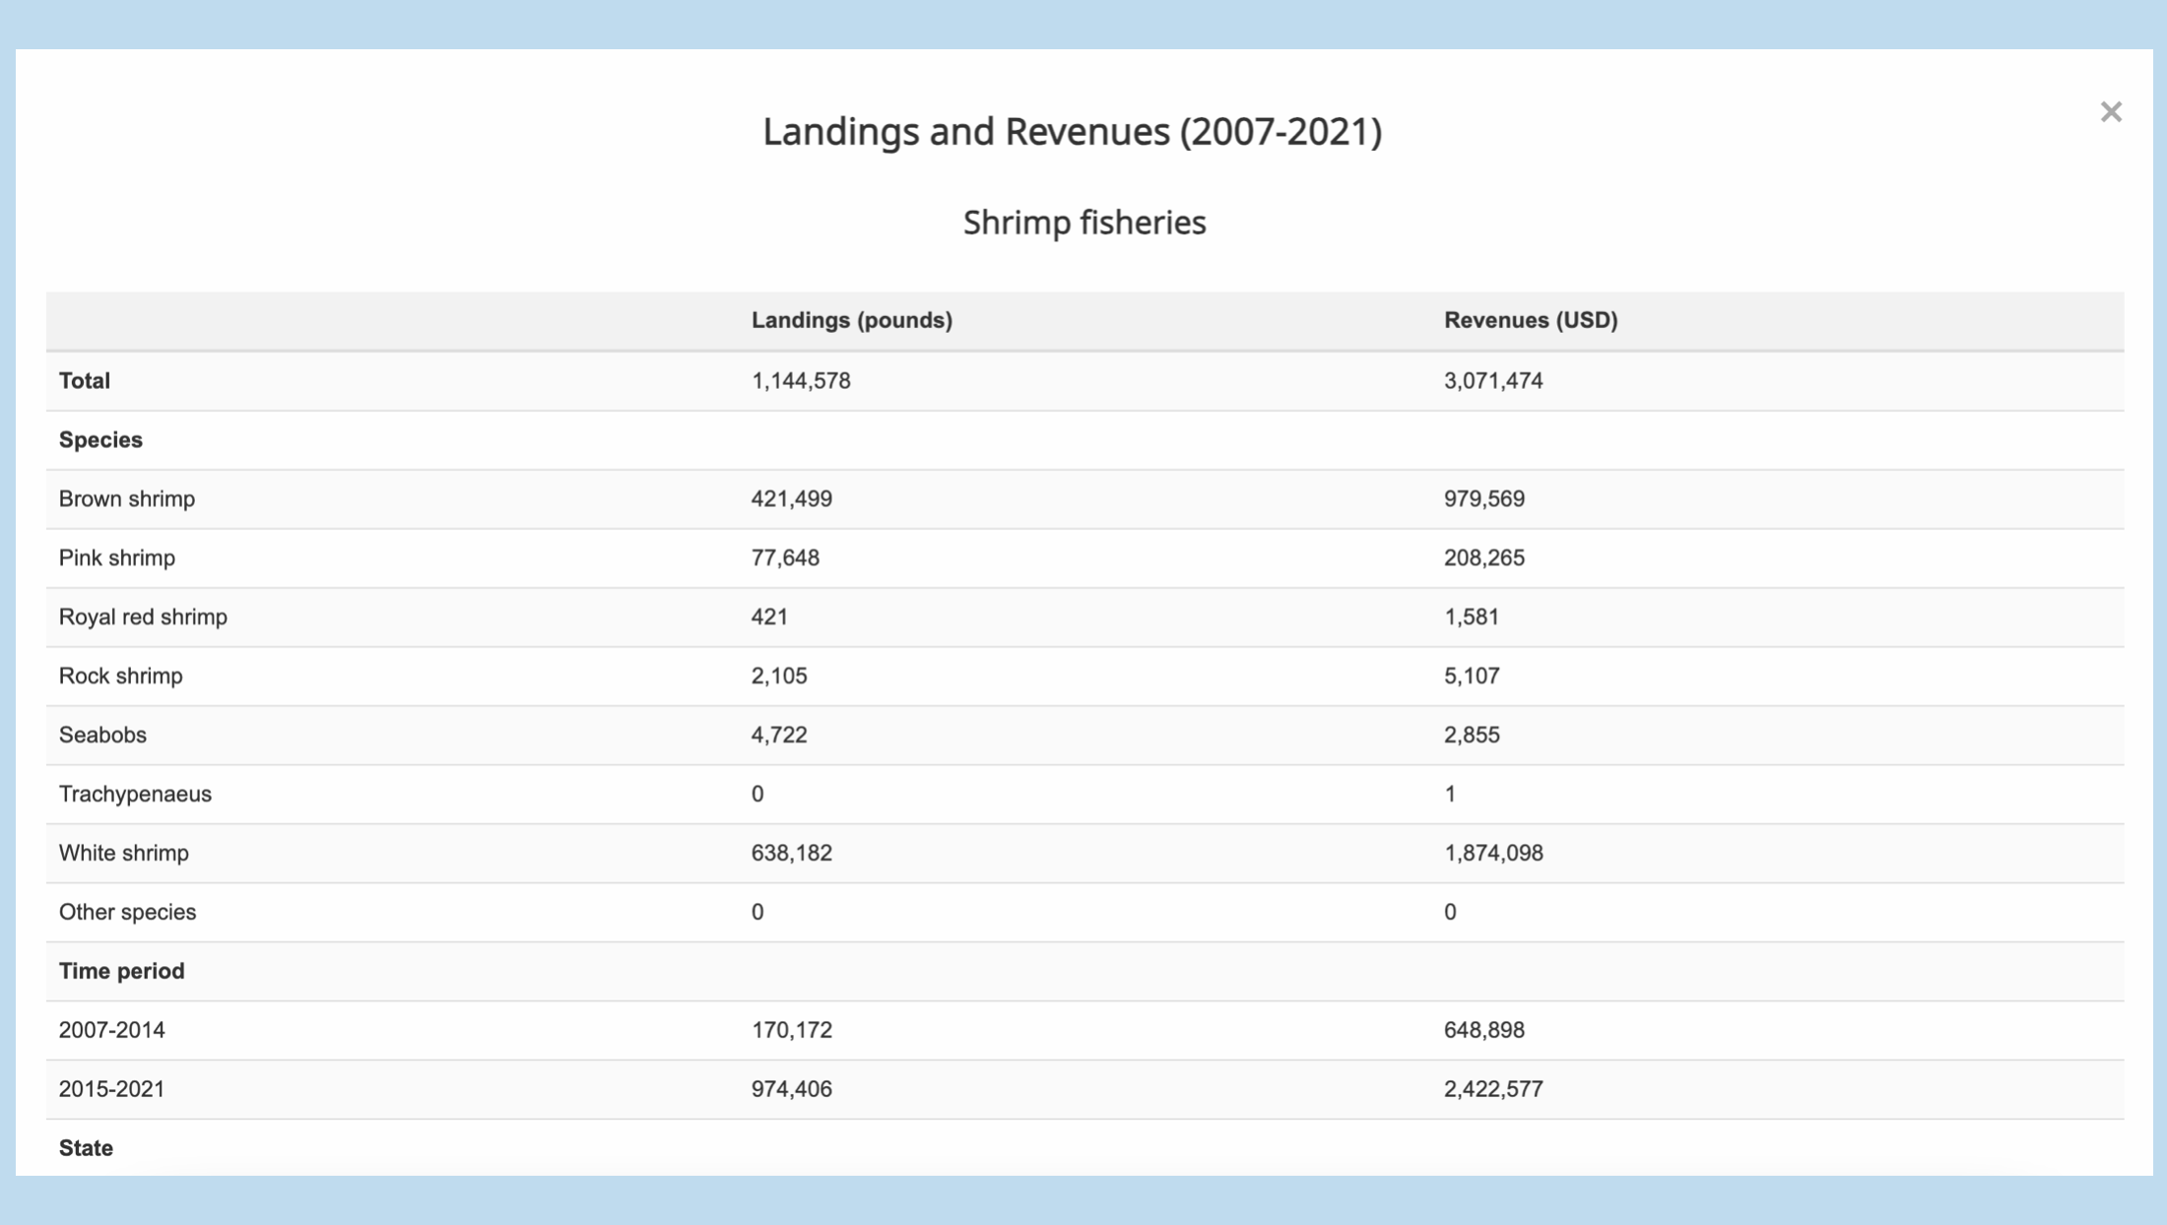2167x1225 pixels.
Task: Click the Revenues (USD) column header
Action: (x=1530, y=320)
